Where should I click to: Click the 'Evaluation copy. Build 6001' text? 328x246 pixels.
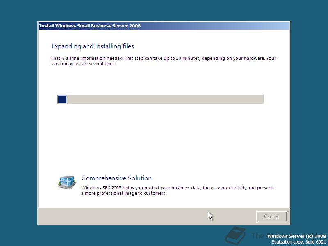coord(298,242)
